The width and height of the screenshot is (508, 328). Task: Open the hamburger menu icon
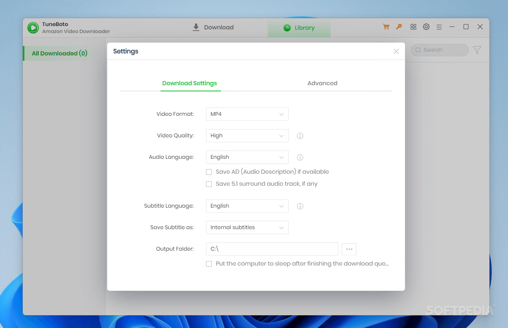pos(439,27)
